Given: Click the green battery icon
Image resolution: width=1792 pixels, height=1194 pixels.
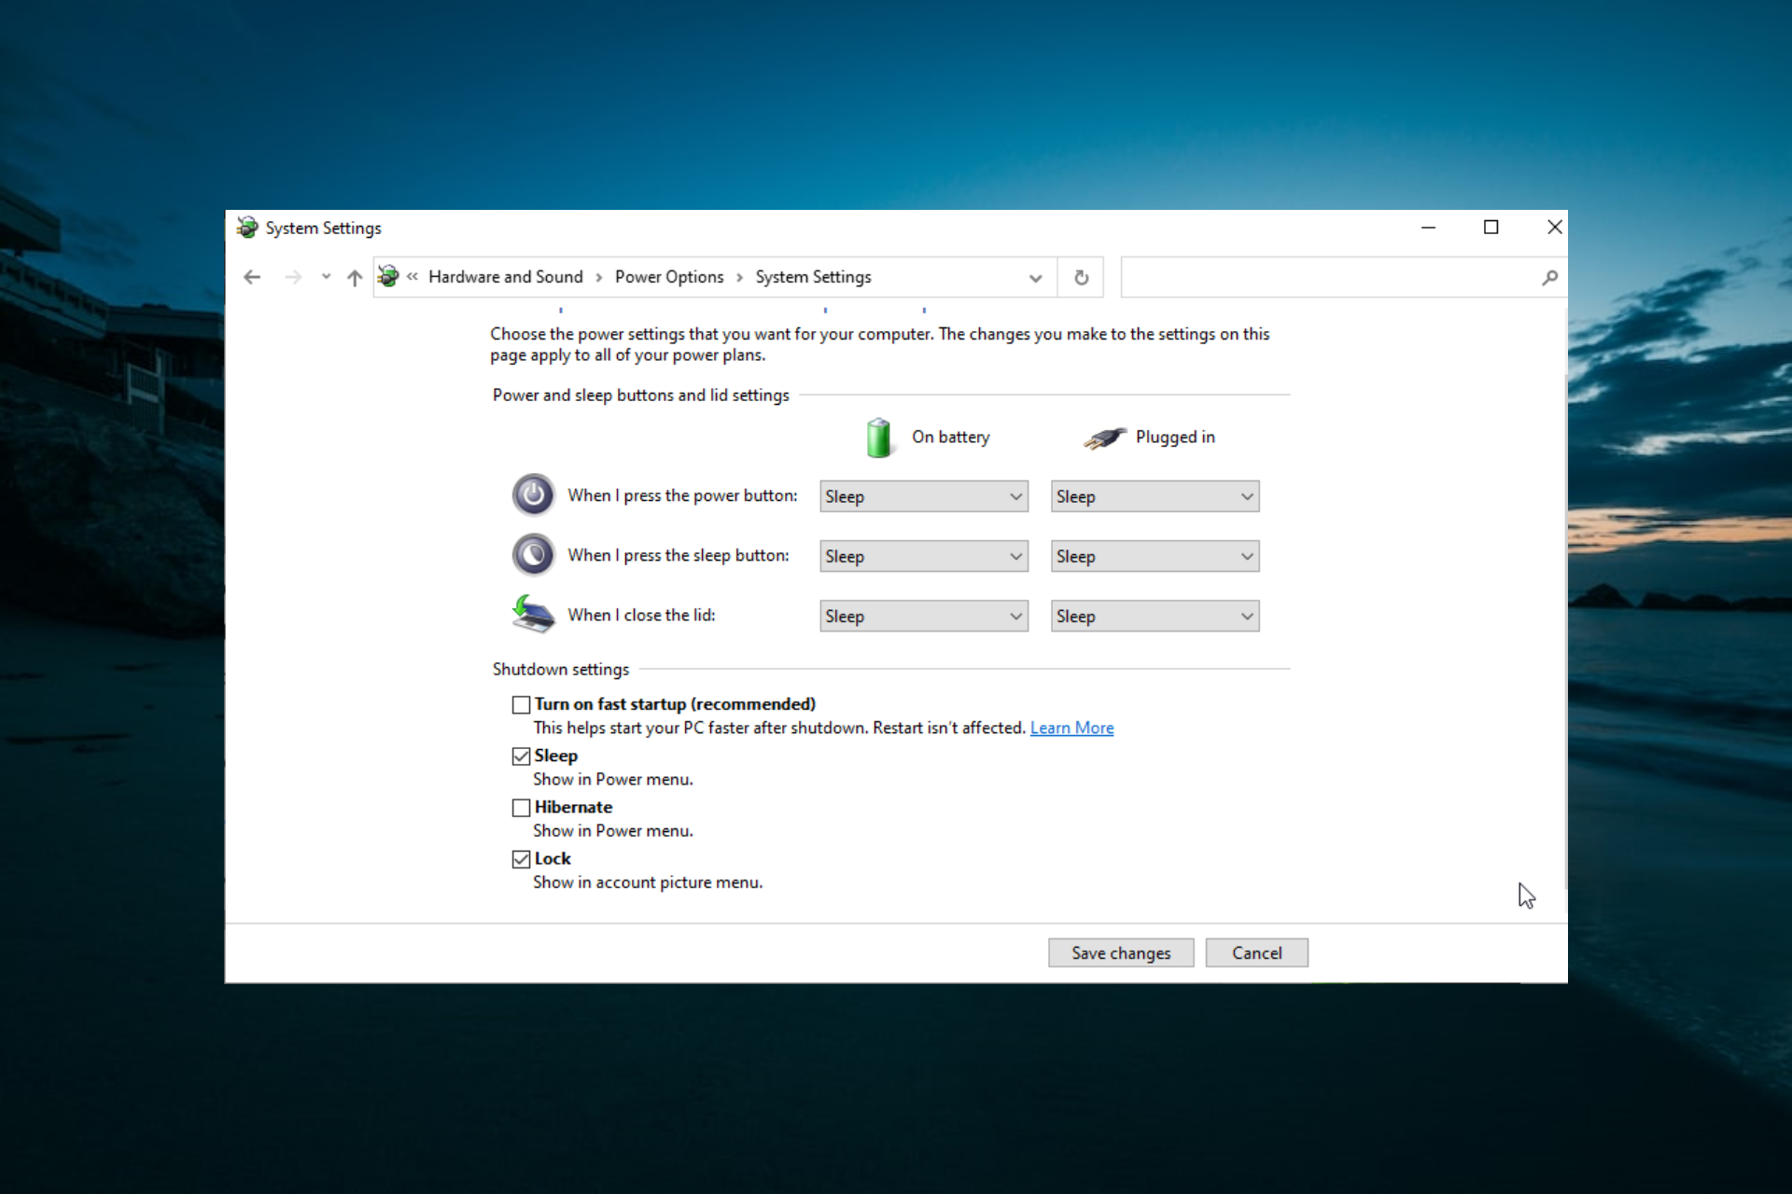Looking at the screenshot, I should (878, 437).
